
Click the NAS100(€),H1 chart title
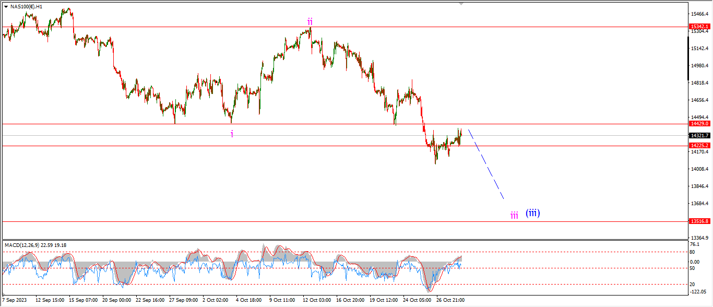[x=26, y=6]
